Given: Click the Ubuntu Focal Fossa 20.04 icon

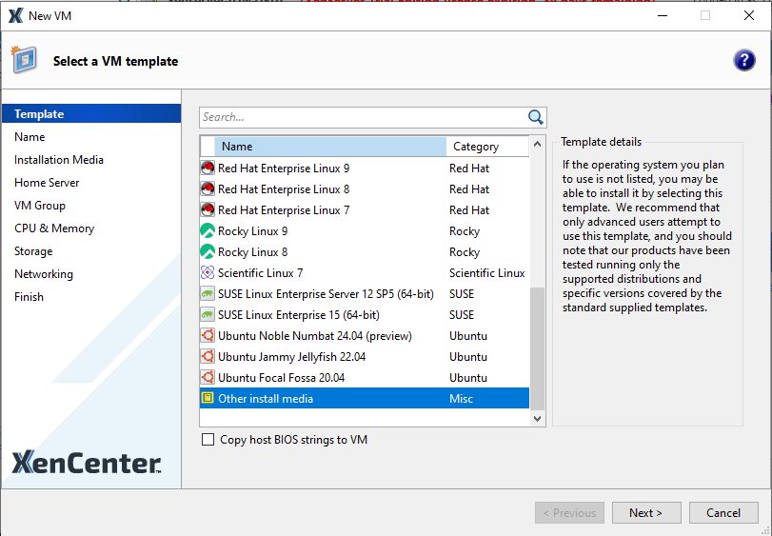Looking at the screenshot, I should click(208, 378).
